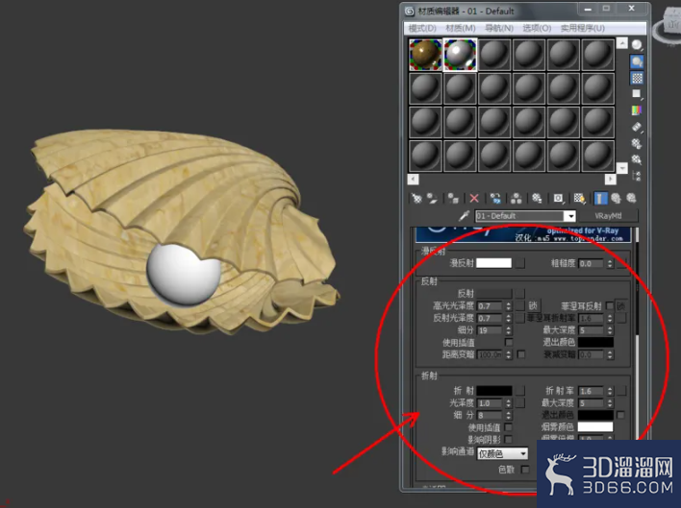Click refraction 光泽度 1.0 spinner arrows
Viewport: 681px width, 508px height.
[509, 403]
